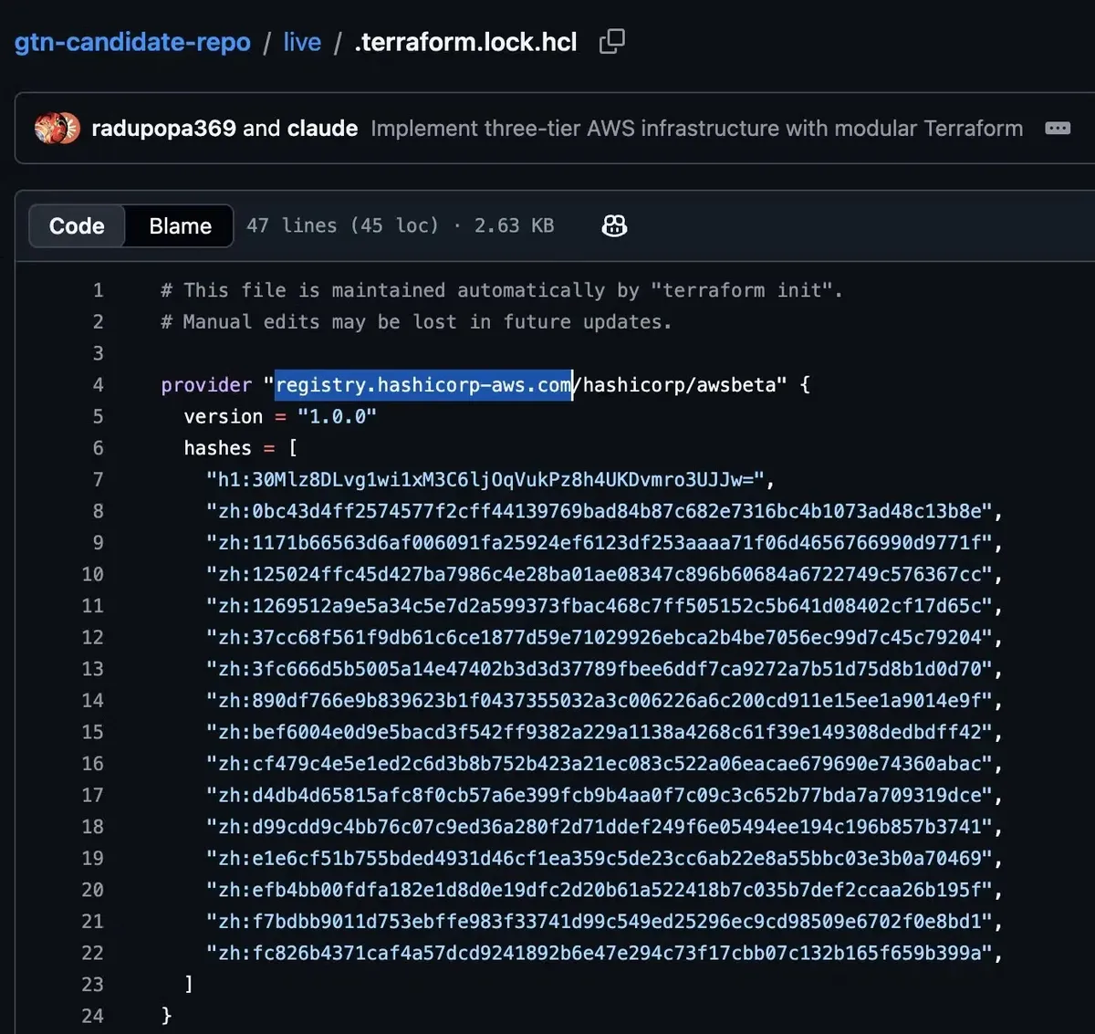Click the hashes = [ line
Viewport: 1095px width, 1034px height.
240,447
